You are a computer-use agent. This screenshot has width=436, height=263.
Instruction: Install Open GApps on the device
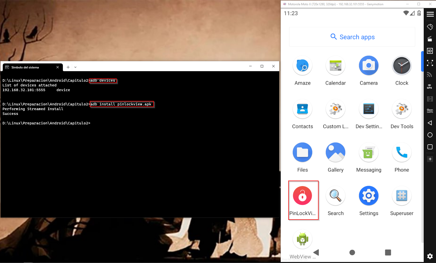430,111
